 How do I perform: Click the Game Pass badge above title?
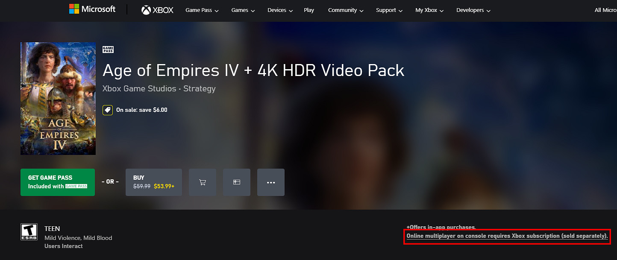point(108,50)
